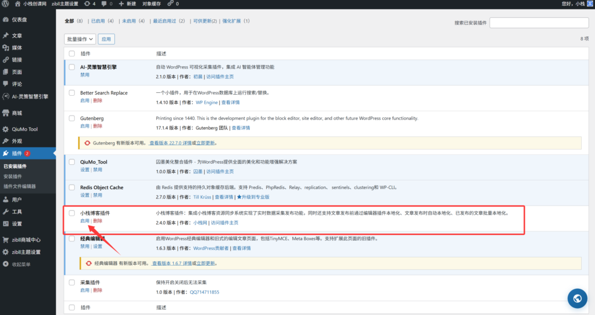Open 采集插件 author QQ714711855 link
595x315 pixels.
(x=205, y=292)
